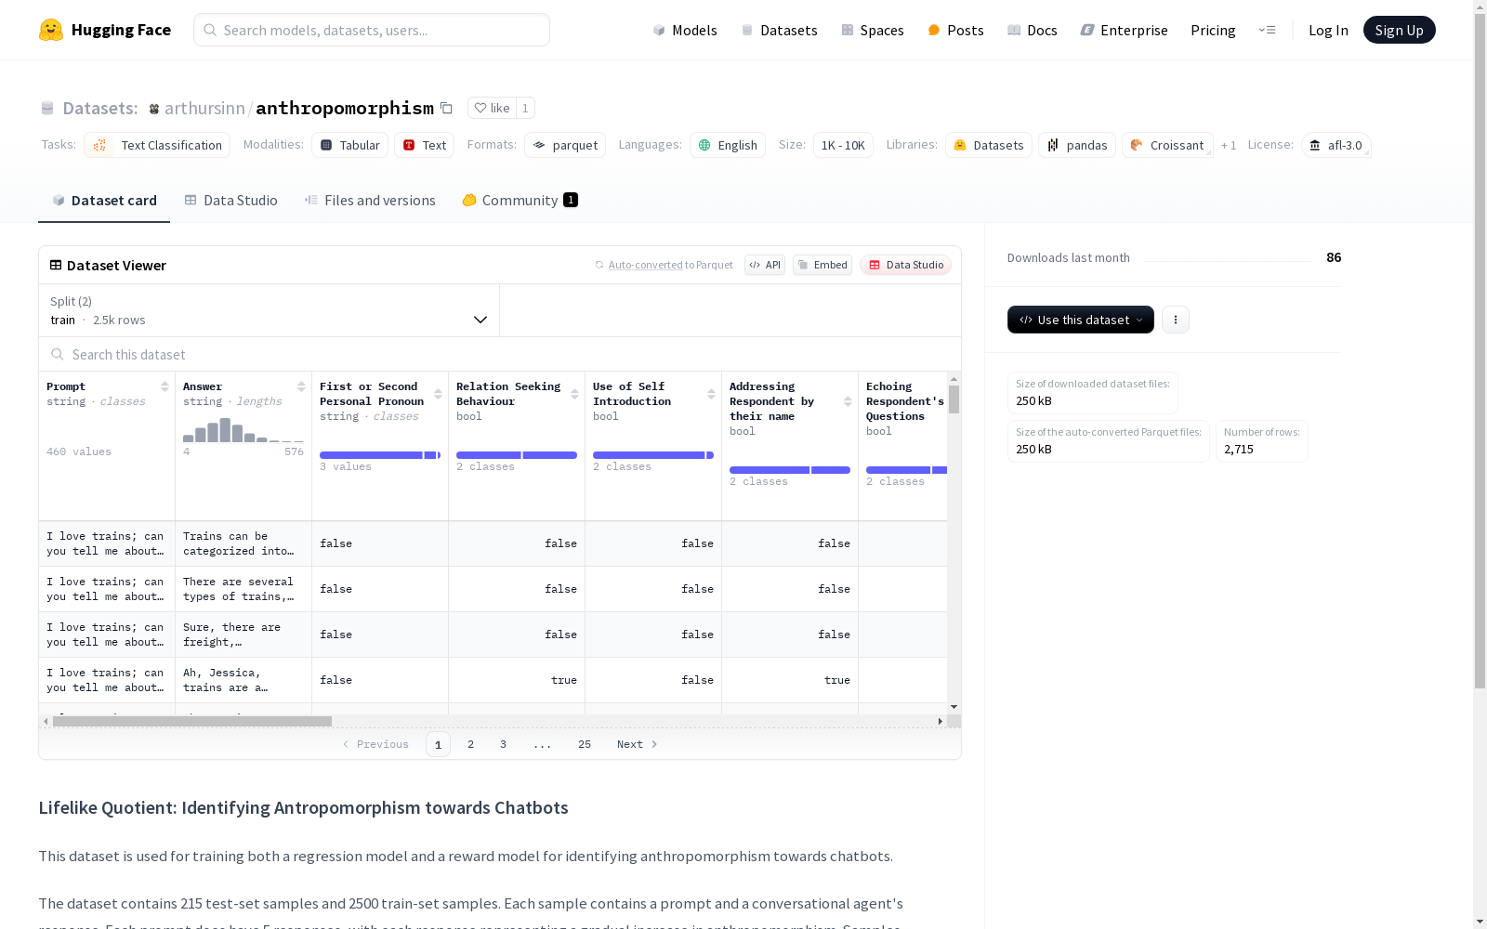Open arthursinn profile link
This screenshot has width=1487, height=929.
(x=204, y=108)
